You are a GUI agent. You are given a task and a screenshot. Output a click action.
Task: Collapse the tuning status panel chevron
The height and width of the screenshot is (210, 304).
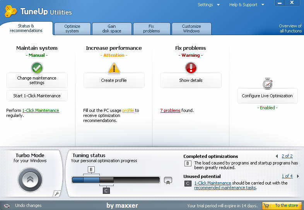pyautogui.click(x=168, y=180)
